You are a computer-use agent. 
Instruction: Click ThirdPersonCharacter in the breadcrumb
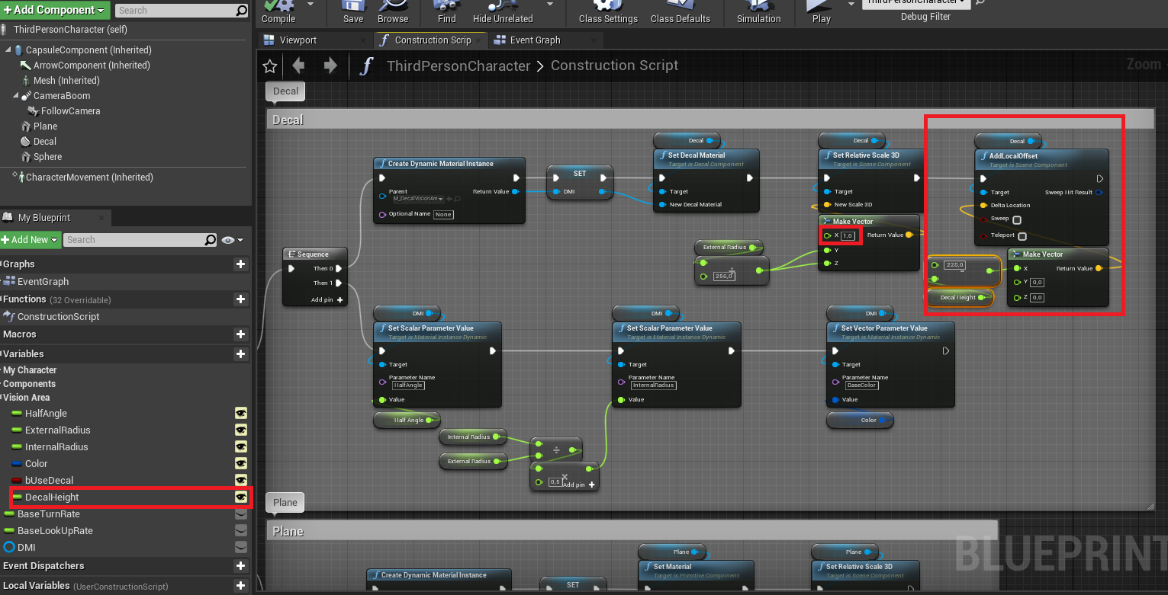coord(458,66)
